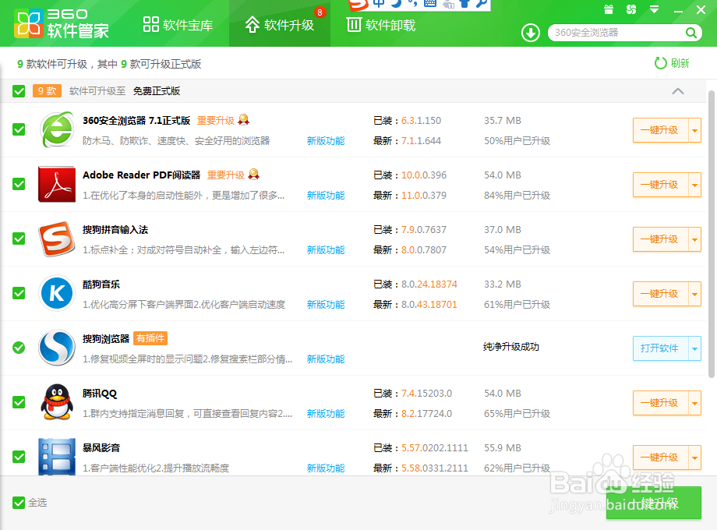
Task: Switch to the 软件宝库 tab
Action: click(x=178, y=24)
